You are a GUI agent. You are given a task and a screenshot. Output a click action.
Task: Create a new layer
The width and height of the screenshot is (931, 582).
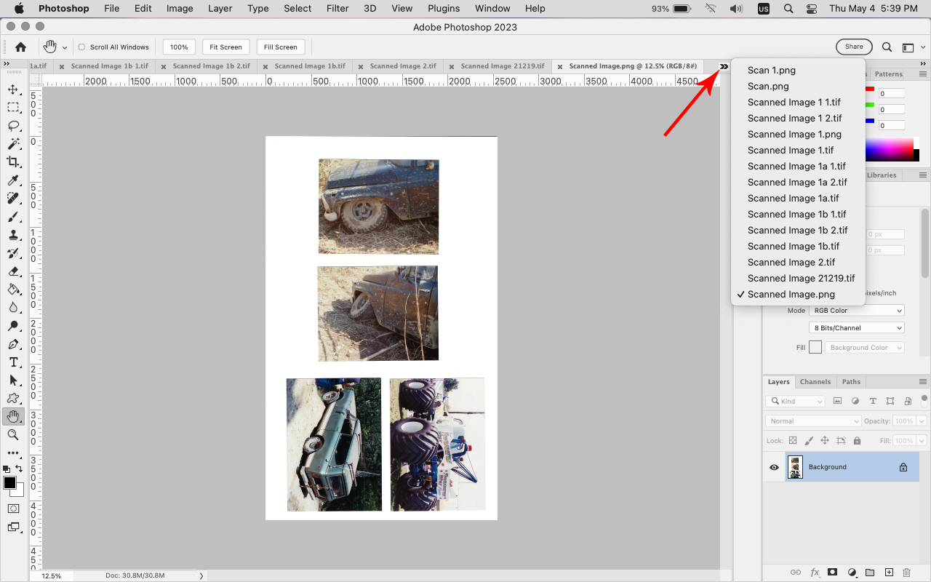click(x=888, y=573)
